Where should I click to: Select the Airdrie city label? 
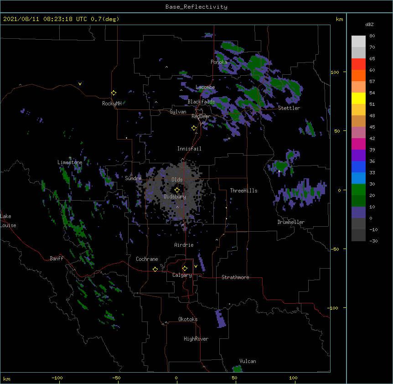point(184,245)
